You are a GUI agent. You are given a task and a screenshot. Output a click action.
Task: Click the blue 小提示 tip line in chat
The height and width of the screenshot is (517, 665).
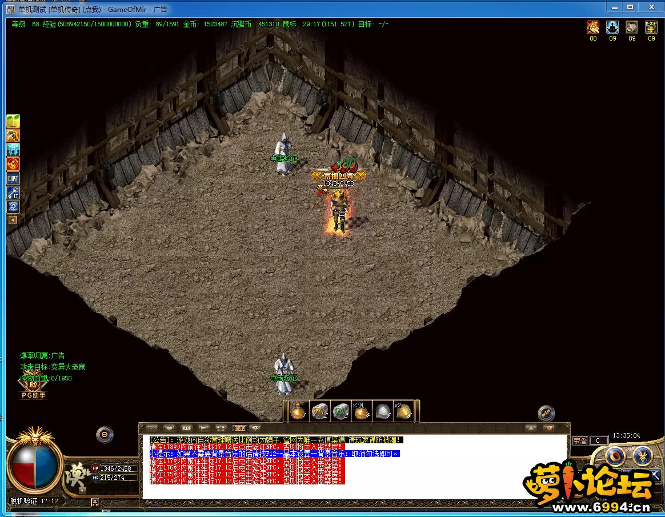pyautogui.click(x=274, y=454)
